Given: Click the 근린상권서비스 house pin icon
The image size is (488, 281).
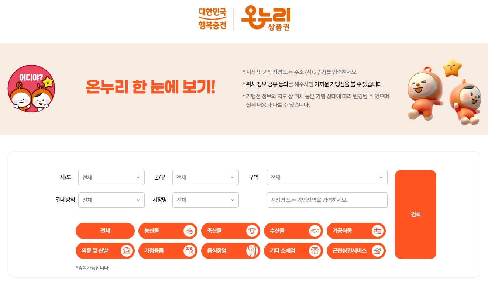Looking at the screenshot, I should click(377, 251).
